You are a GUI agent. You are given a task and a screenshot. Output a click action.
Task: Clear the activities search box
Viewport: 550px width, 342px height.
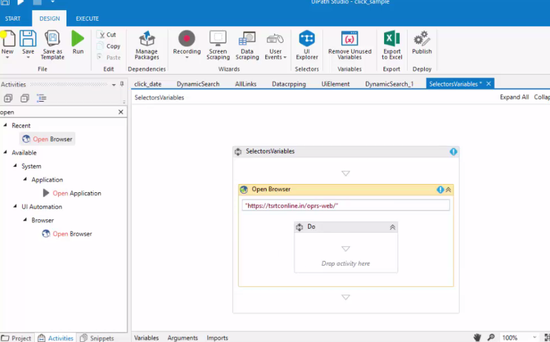121,112
